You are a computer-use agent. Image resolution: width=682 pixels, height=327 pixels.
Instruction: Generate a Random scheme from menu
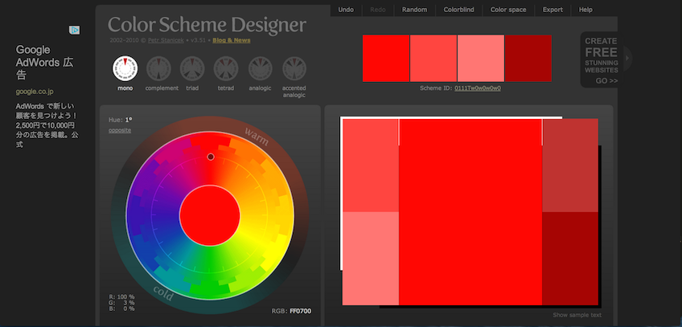pos(414,10)
